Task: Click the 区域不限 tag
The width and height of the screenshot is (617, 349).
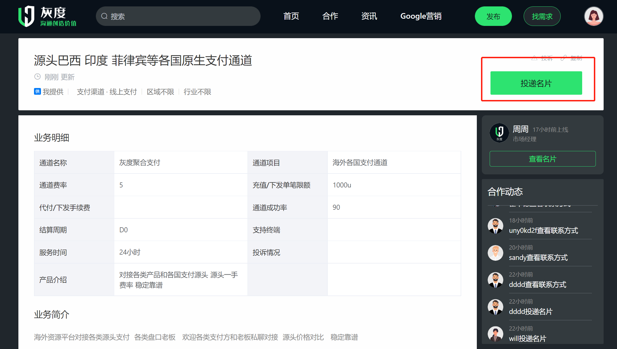Action: tap(160, 92)
